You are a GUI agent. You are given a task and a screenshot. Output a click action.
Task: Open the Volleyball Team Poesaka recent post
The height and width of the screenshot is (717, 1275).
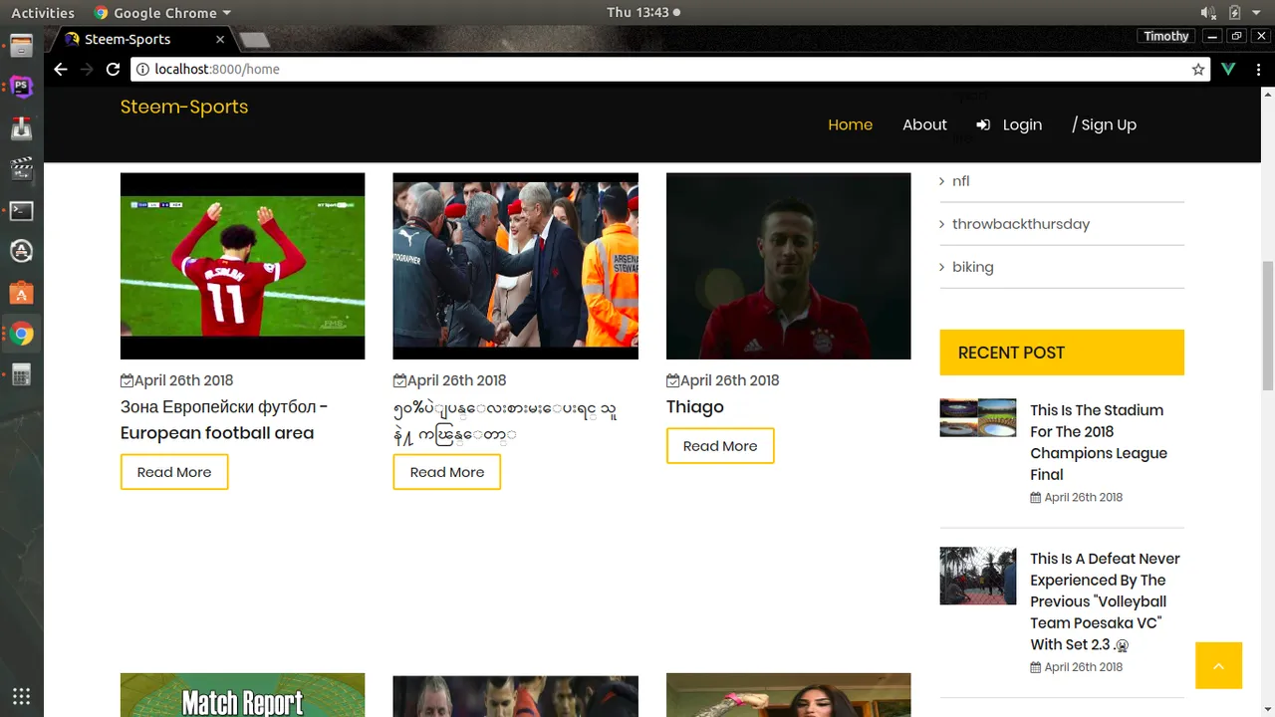point(1105,601)
